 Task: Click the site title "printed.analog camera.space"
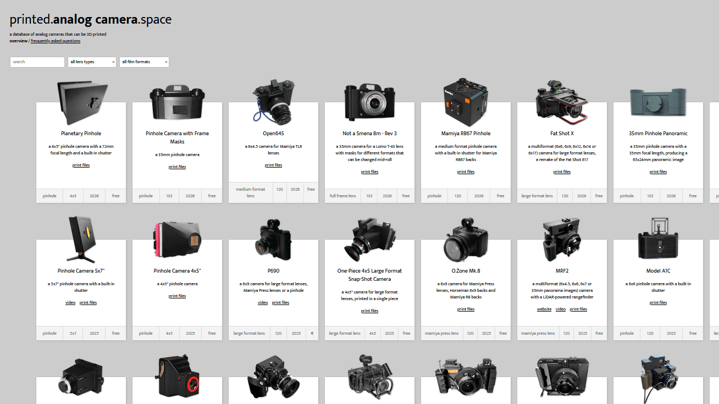pos(90,19)
